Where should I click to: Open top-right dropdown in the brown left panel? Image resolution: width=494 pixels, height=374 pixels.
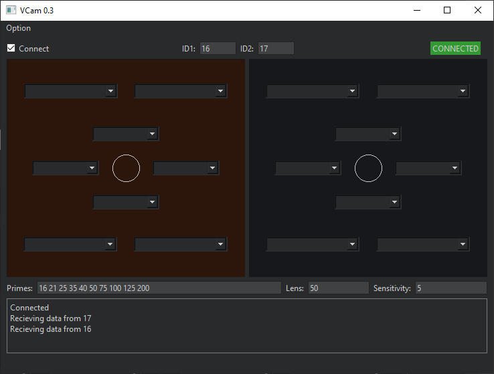(181, 91)
